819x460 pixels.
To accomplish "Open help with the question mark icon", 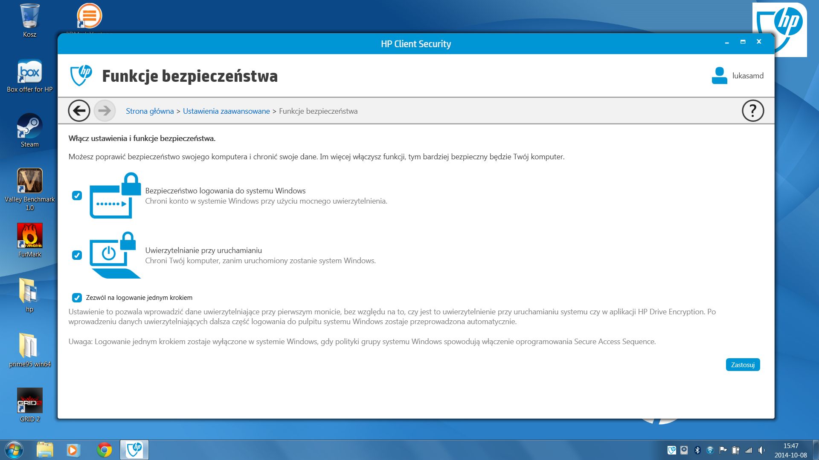I will 752,111.
